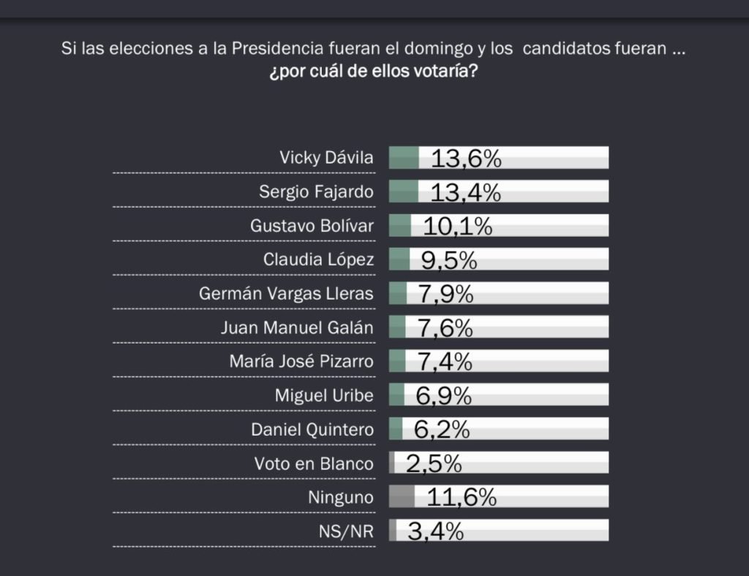This screenshot has height=576, width=749.
Task: Select the Sergio Fajardo name
Action: tap(316, 192)
